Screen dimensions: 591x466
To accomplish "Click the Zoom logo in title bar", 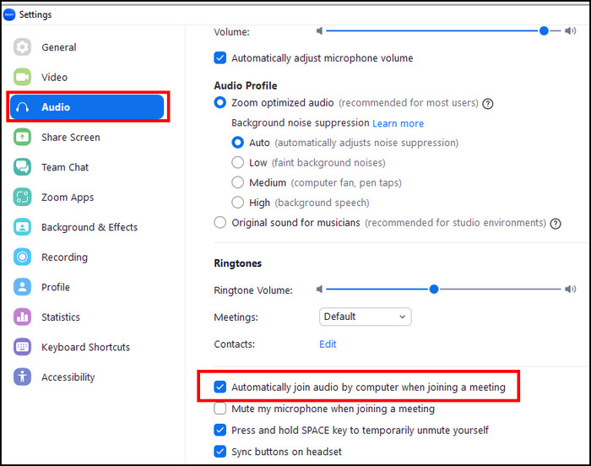I will coord(9,14).
